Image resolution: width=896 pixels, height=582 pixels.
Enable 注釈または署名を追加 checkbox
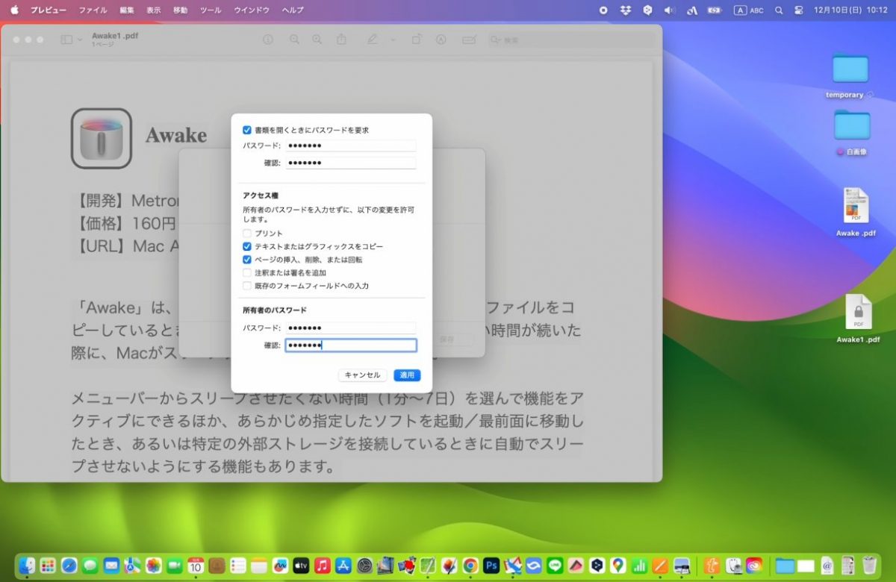[x=247, y=272]
